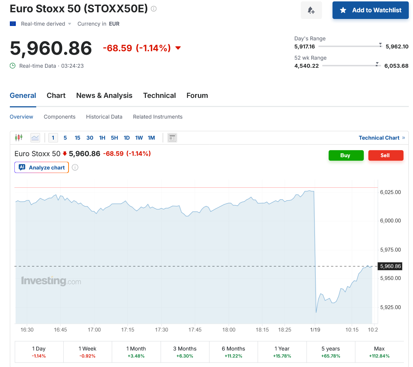The height and width of the screenshot is (367, 413).
Task: Open the Components sub-tab
Action: point(59,117)
